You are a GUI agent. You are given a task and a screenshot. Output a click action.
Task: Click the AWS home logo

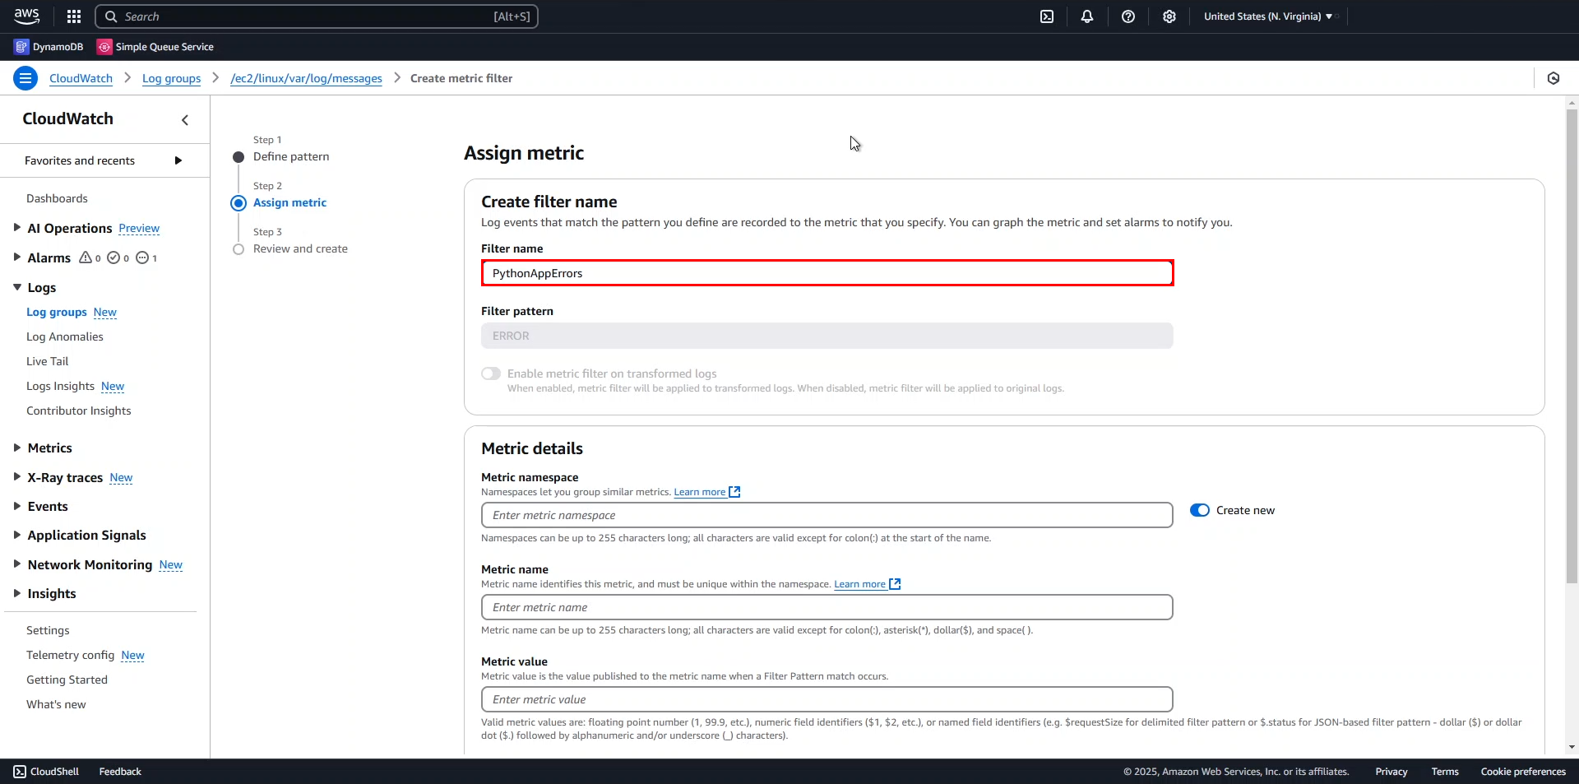[25, 16]
